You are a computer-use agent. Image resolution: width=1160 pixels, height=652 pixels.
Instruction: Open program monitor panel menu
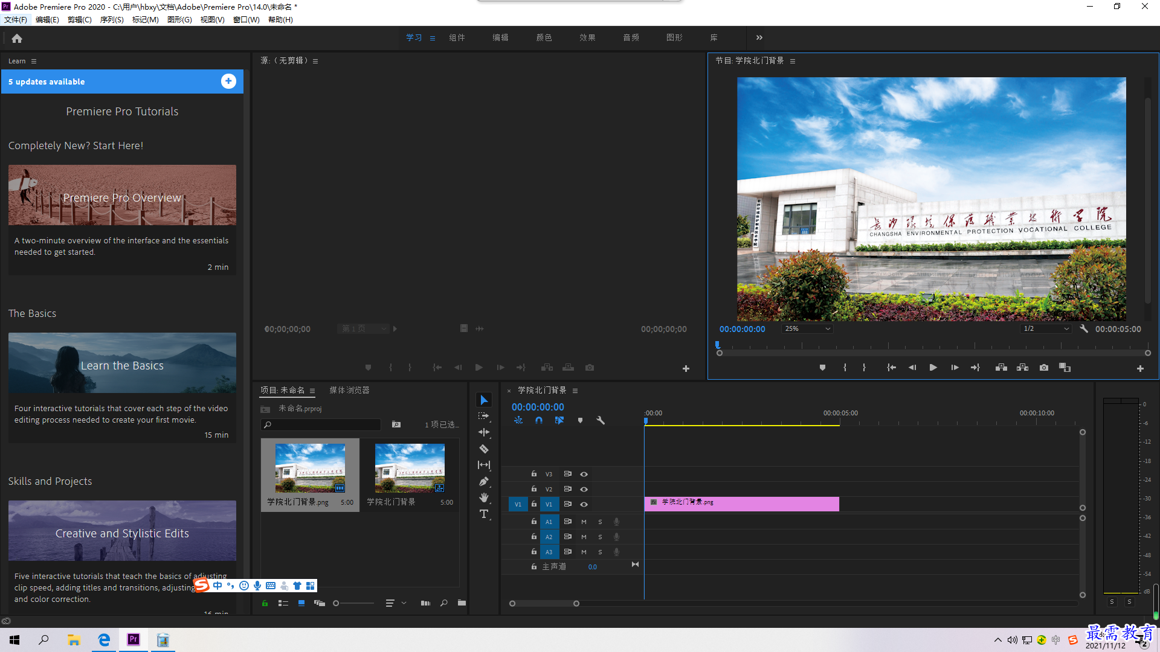(793, 61)
